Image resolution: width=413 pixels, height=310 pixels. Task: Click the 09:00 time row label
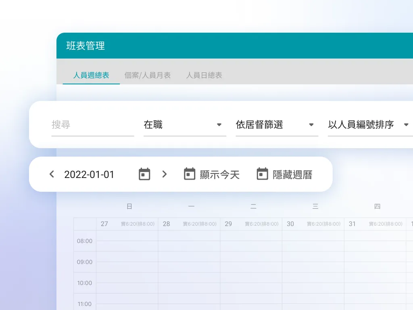(x=85, y=262)
